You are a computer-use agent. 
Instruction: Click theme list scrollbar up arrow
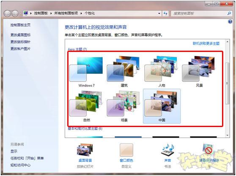(x=227, y=42)
